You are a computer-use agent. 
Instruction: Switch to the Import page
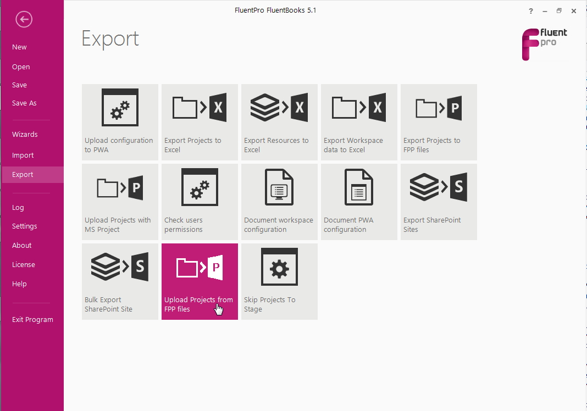23,155
